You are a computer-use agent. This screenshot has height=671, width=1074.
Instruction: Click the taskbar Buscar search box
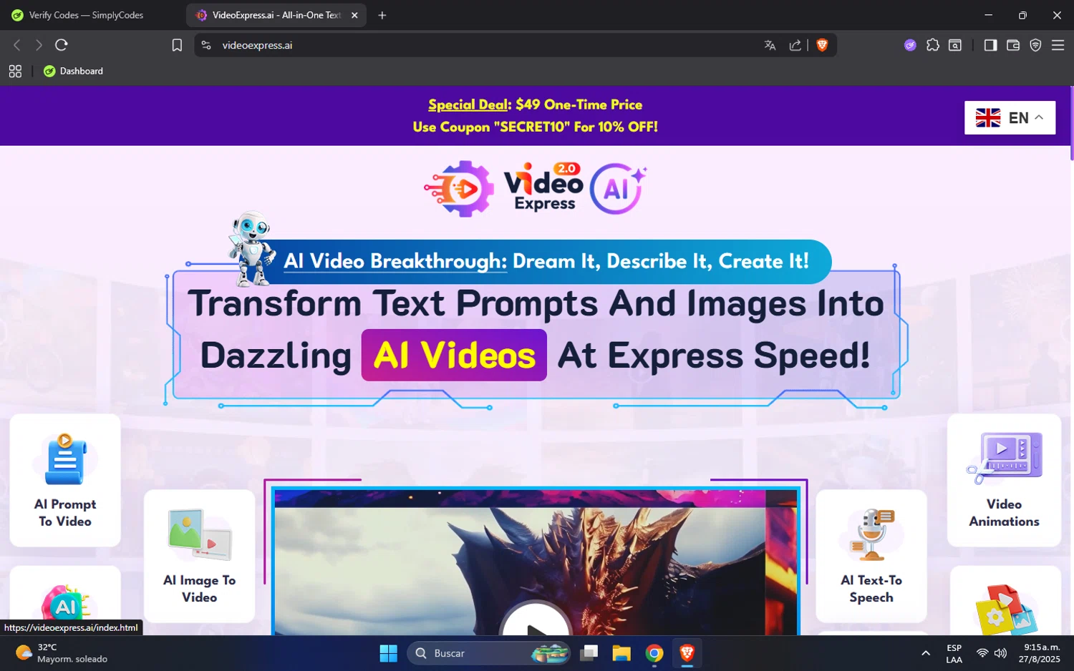(x=490, y=653)
